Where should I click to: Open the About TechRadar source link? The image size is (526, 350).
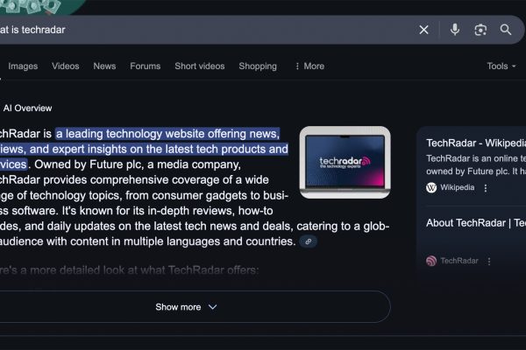coord(476,223)
